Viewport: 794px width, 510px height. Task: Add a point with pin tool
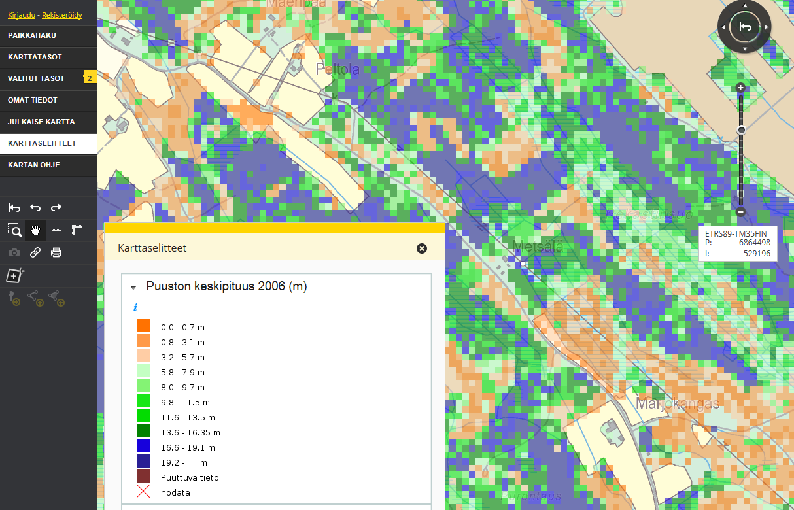coord(14,299)
